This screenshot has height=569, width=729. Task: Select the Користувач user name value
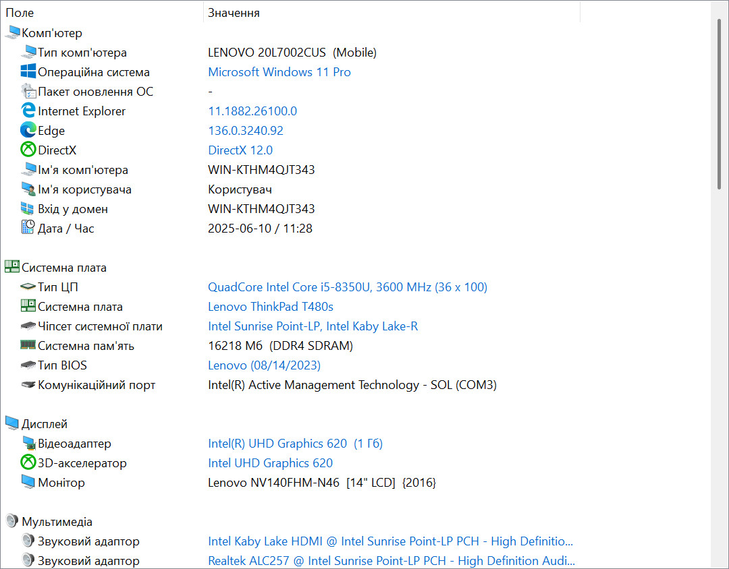240,189
